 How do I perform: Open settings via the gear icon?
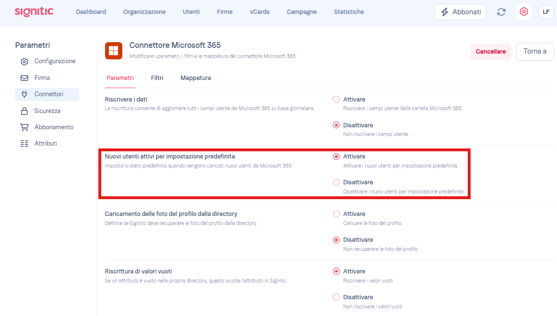click(x=523, y=11)
